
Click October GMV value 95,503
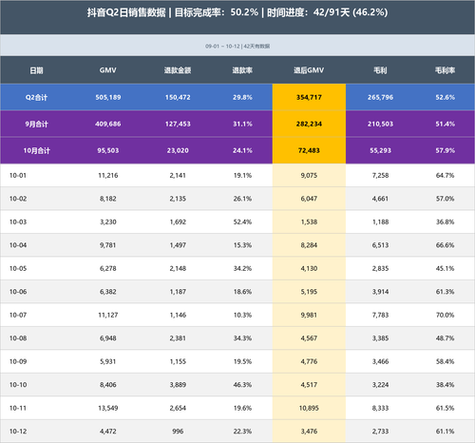pos(108,150)
